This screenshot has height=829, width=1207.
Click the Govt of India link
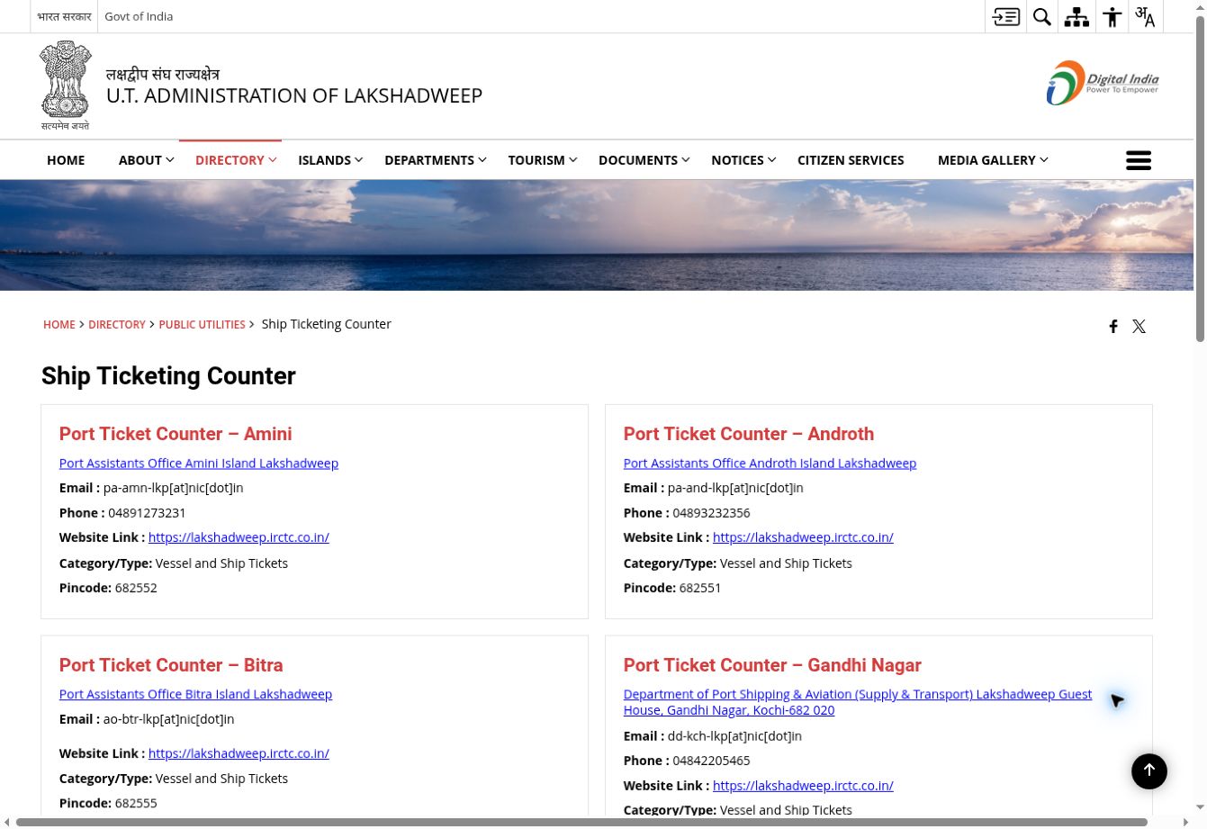coord(139,16)
